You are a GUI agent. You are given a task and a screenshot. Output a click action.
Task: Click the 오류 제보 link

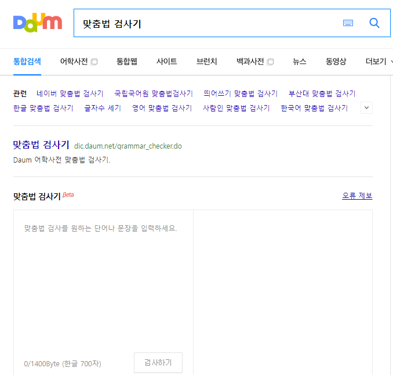click(357, 196)
